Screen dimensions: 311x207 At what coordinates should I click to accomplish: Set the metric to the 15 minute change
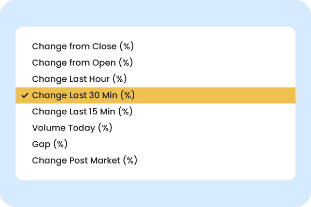82,111
